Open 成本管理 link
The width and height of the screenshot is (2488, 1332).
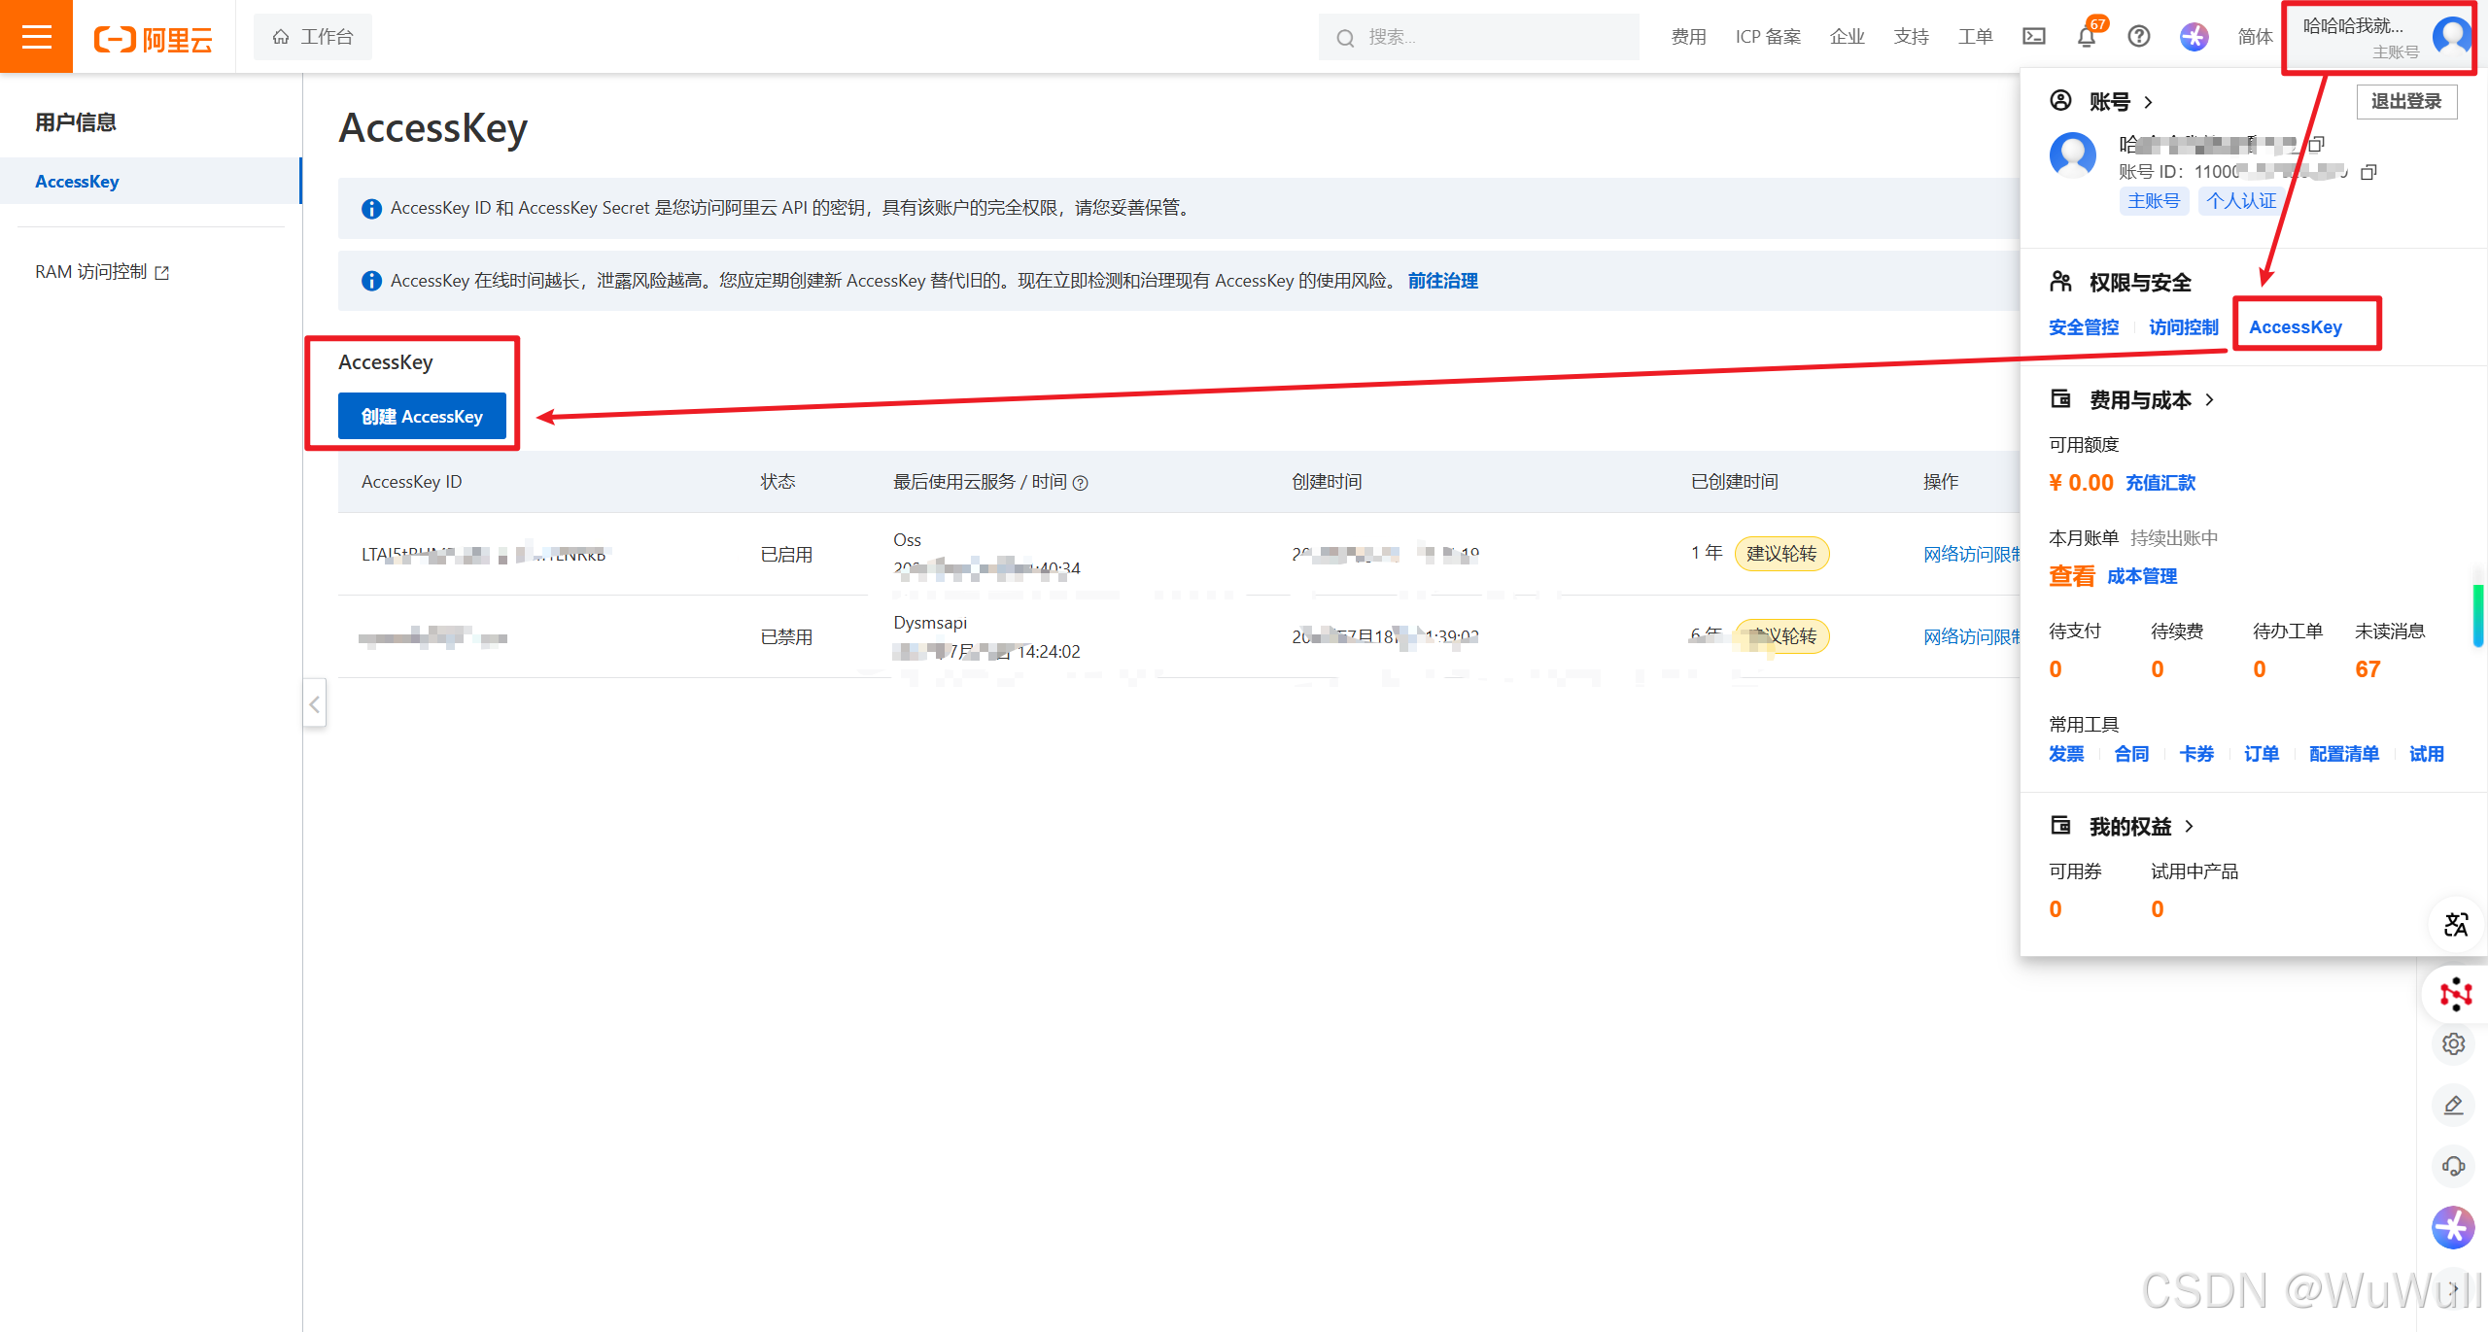point(2142,576)
